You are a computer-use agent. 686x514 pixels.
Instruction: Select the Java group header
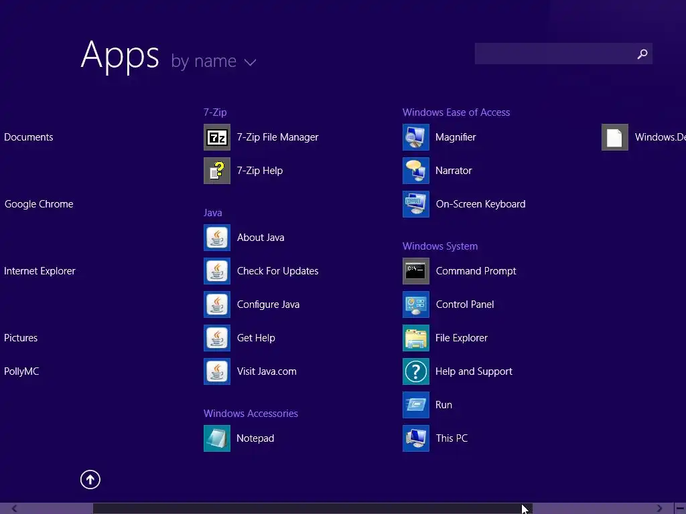click(212, 213)
